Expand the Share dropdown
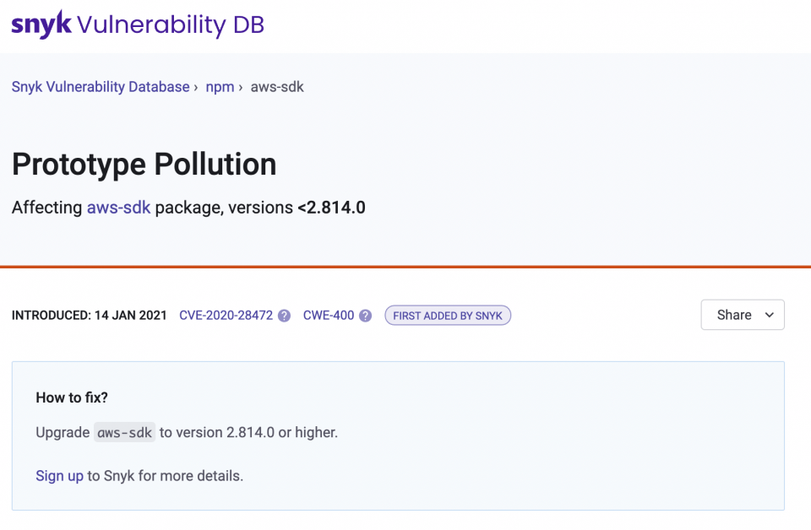Viewport: 811px width, 530px height. tap(742, 315)
